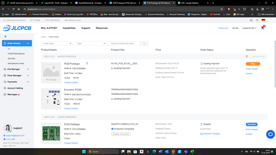Open Order Details for the awaiting payment order
This screenshot has height=155, width=276.
(252, 69)
